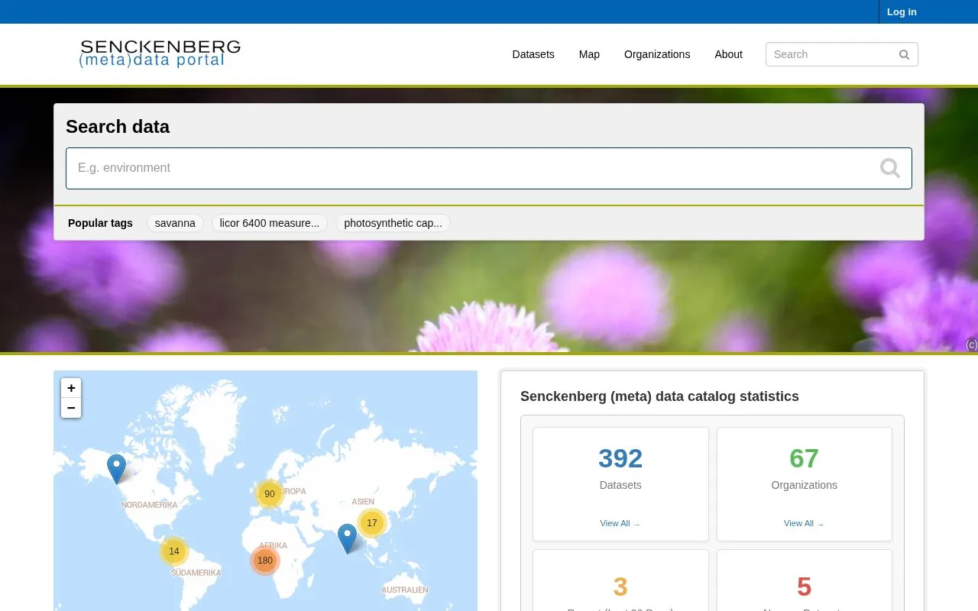The image size is (978, 611).
Task: Click the catalog statistics heading
Action: coord(659,396)
